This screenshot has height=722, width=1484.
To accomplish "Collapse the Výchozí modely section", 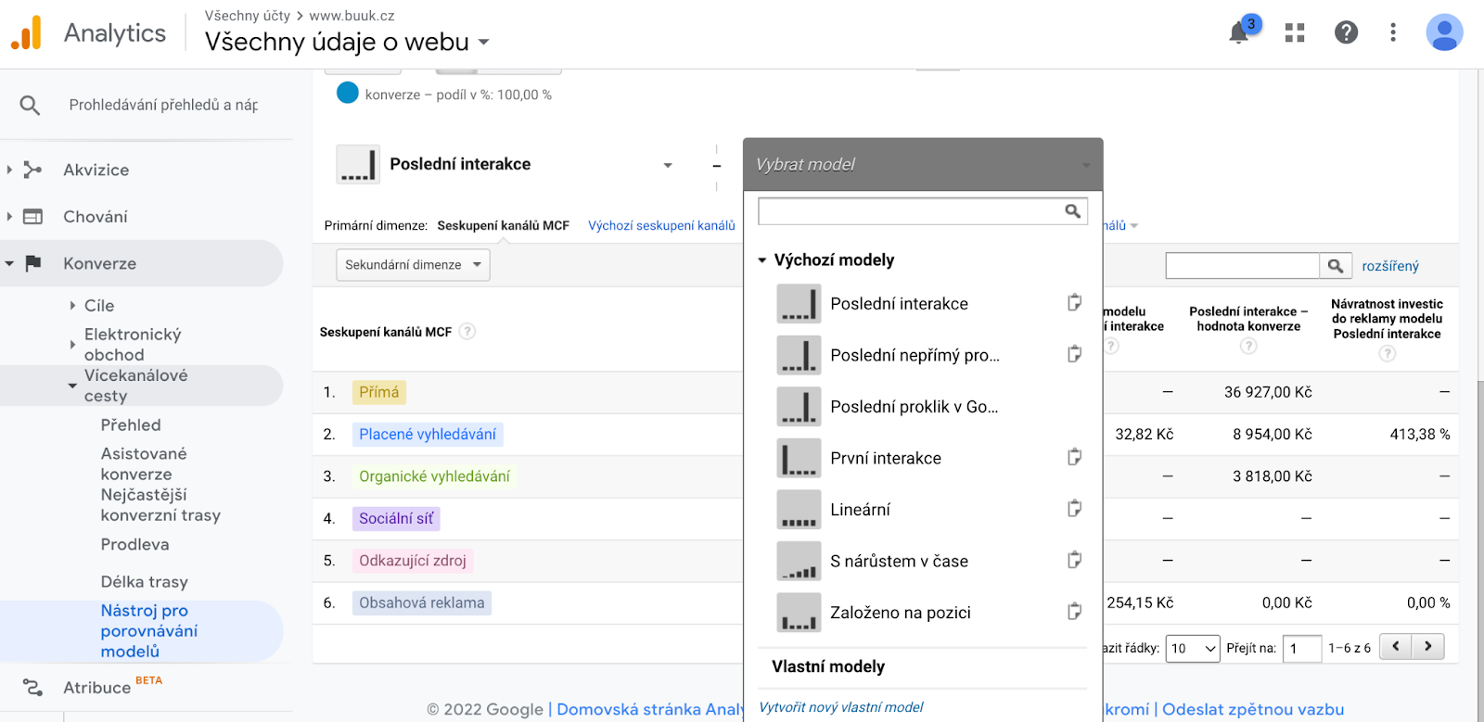I will pyautogui.click(x=762, y=260).
